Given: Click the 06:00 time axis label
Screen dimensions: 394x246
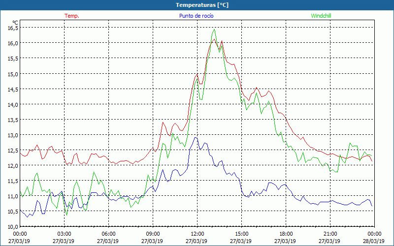Looking at the screenshot, I should point(108,234).
